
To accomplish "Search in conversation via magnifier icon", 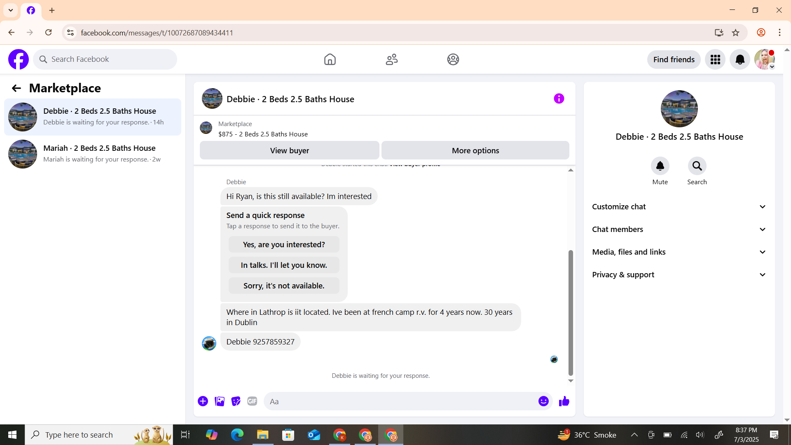I will coord(697,166).
